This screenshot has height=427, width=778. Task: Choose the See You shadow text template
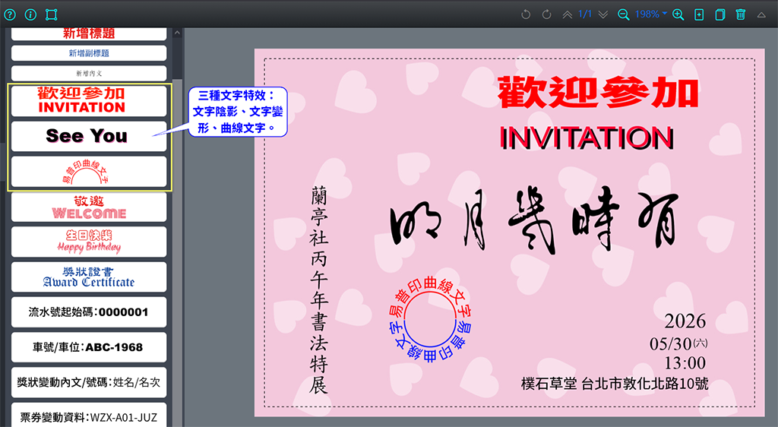[88, 136]
